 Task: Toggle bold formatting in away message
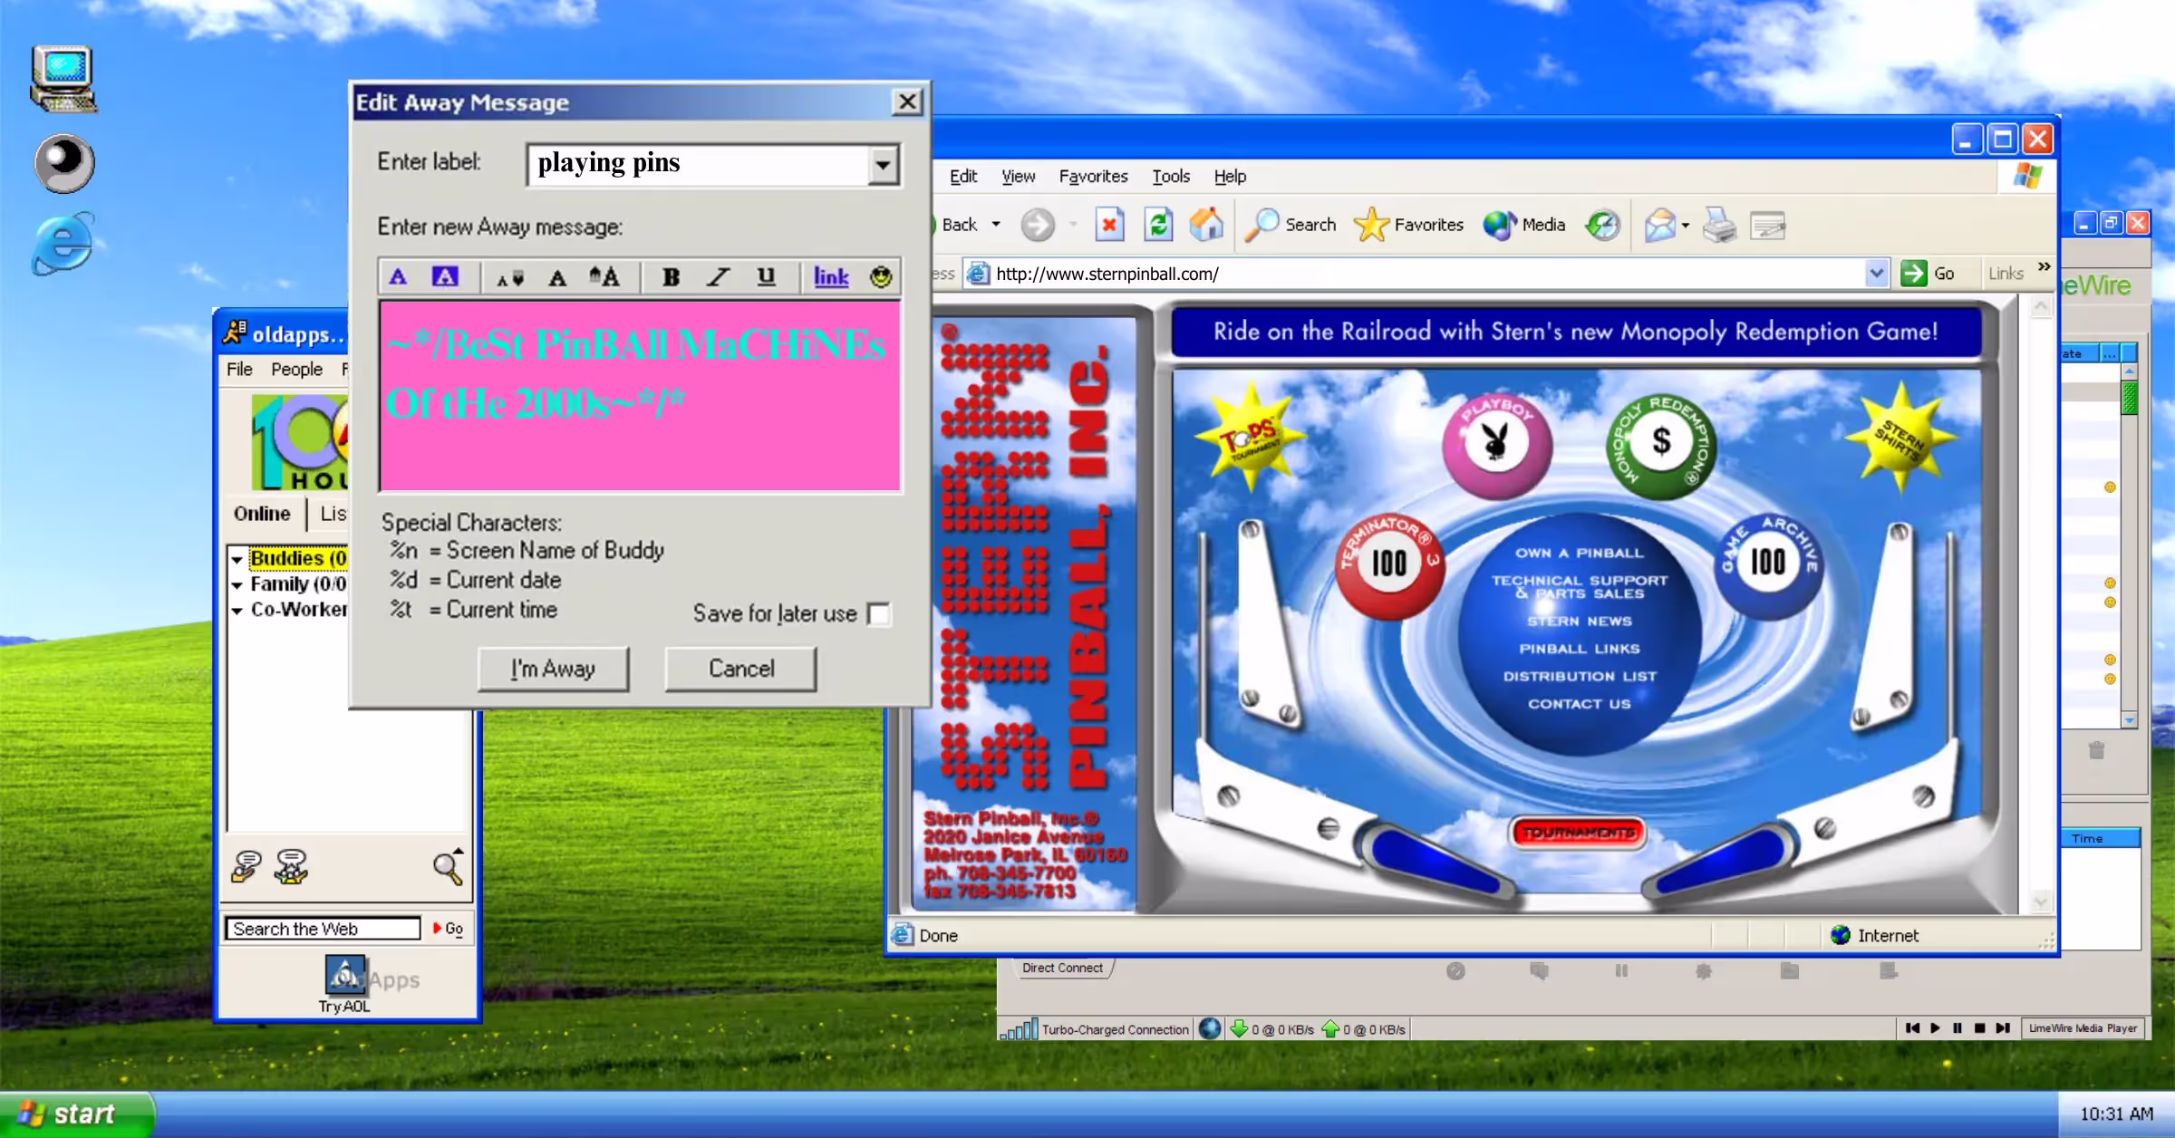point(671,277)
